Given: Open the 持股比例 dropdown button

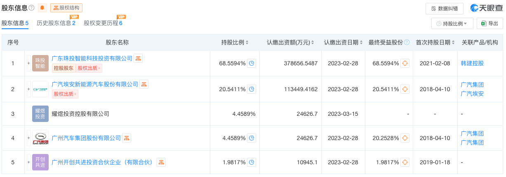Looking at the screenshot, I should 452,23.
